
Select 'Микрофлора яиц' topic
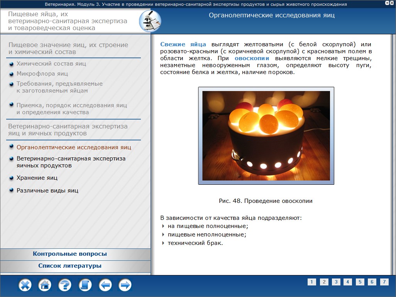pyautogui.click(x=42, y=73)
